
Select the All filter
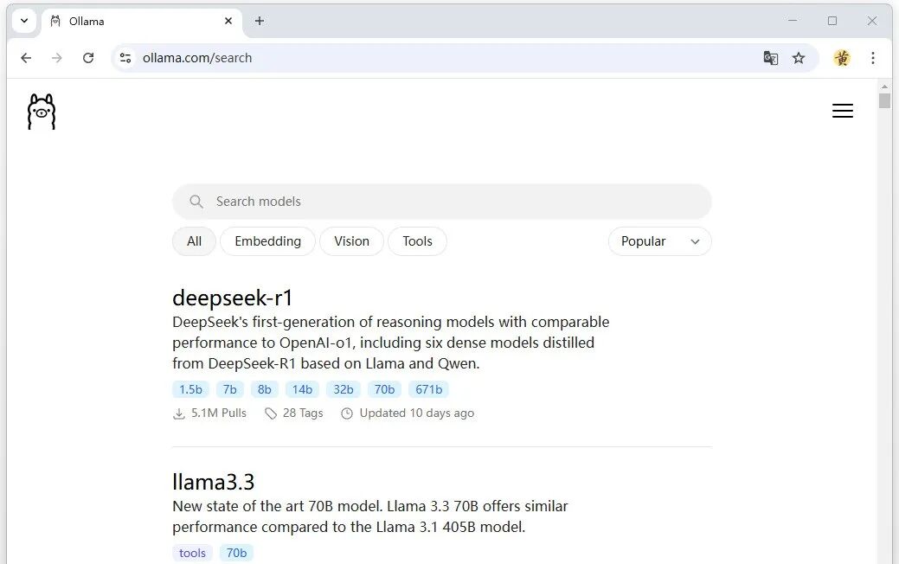point(194,241)
